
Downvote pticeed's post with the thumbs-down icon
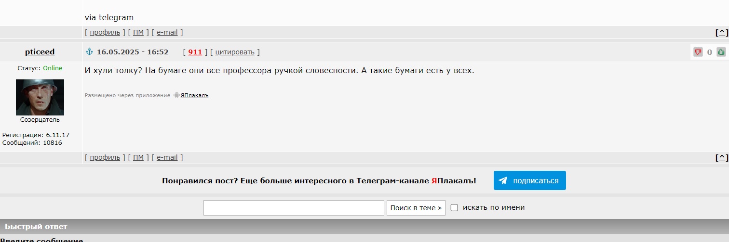[x=698, y=52]
